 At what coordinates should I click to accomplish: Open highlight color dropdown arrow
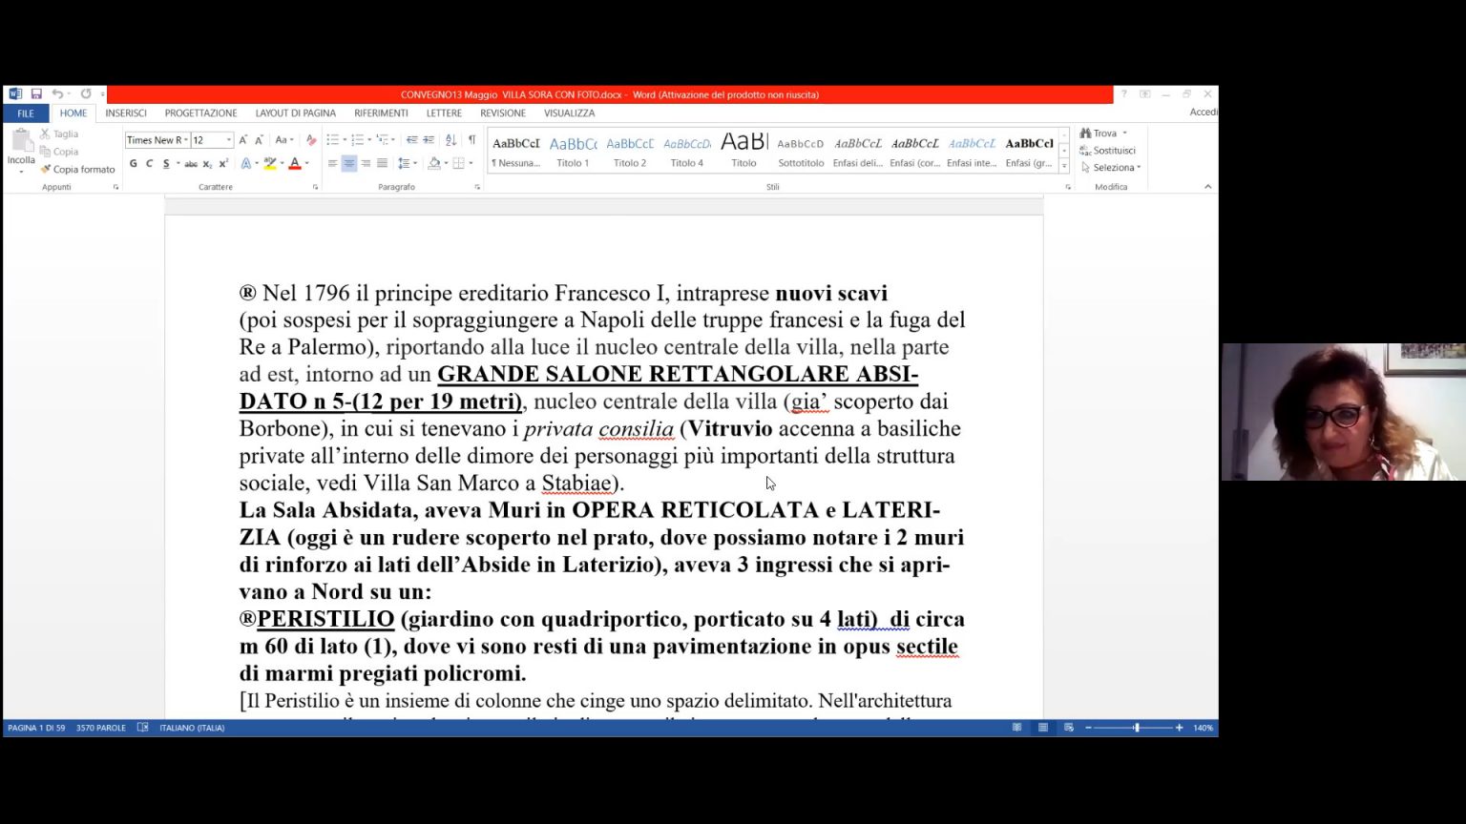coord(282,164)
